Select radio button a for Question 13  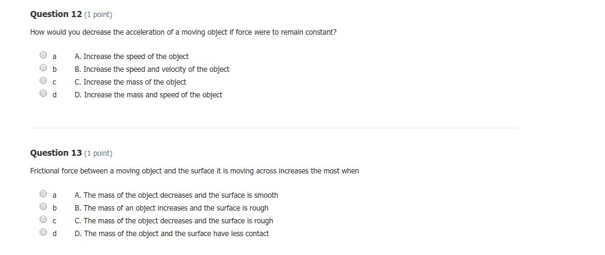(43, 194)
